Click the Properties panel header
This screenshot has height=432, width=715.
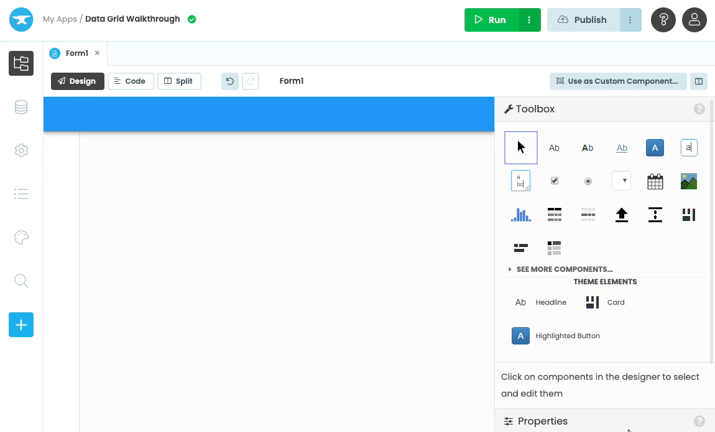(x=604, y=421)
